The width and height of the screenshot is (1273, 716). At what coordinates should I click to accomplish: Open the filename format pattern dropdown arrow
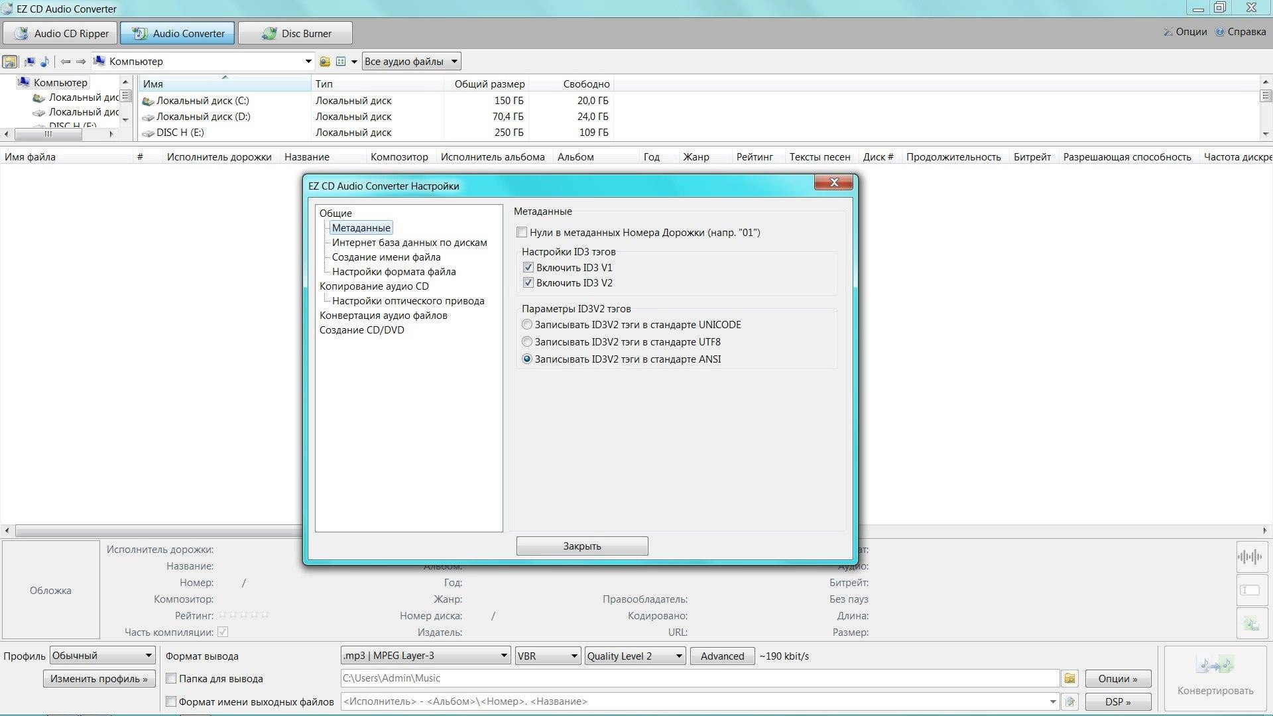[1054, 701]
